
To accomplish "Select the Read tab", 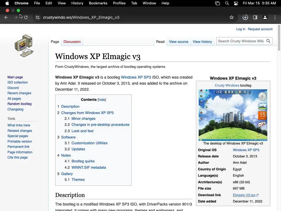I will [x=160, y=42].
